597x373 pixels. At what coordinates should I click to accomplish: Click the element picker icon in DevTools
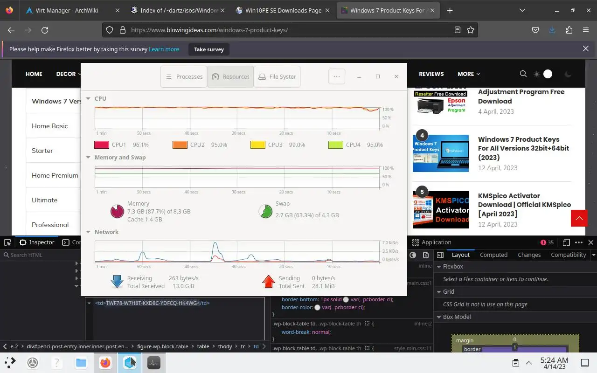click(x=7, y=242)
